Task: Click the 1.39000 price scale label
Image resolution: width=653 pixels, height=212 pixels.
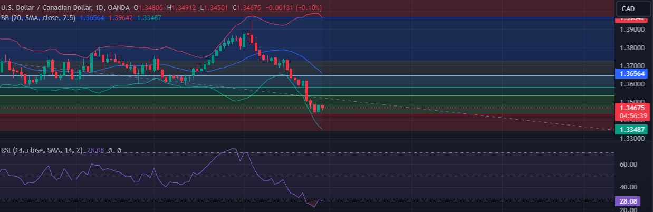Action: (x=632, y=30)
